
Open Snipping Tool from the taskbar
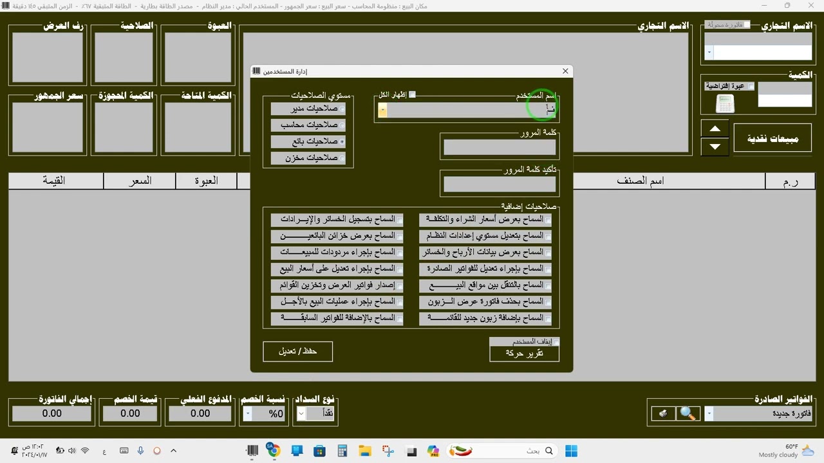pyautogui.click(x=387, y=451)
